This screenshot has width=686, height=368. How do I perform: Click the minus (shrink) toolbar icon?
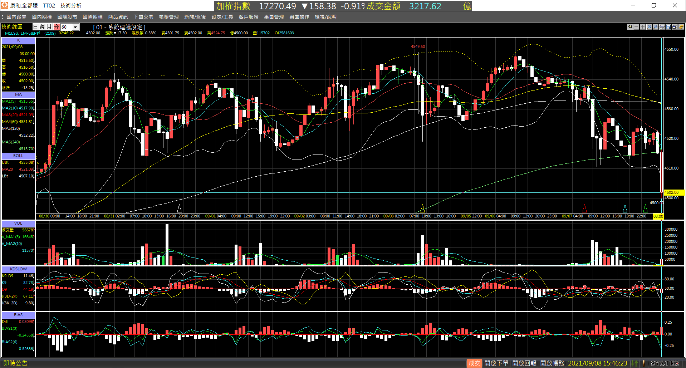[636, 27]
